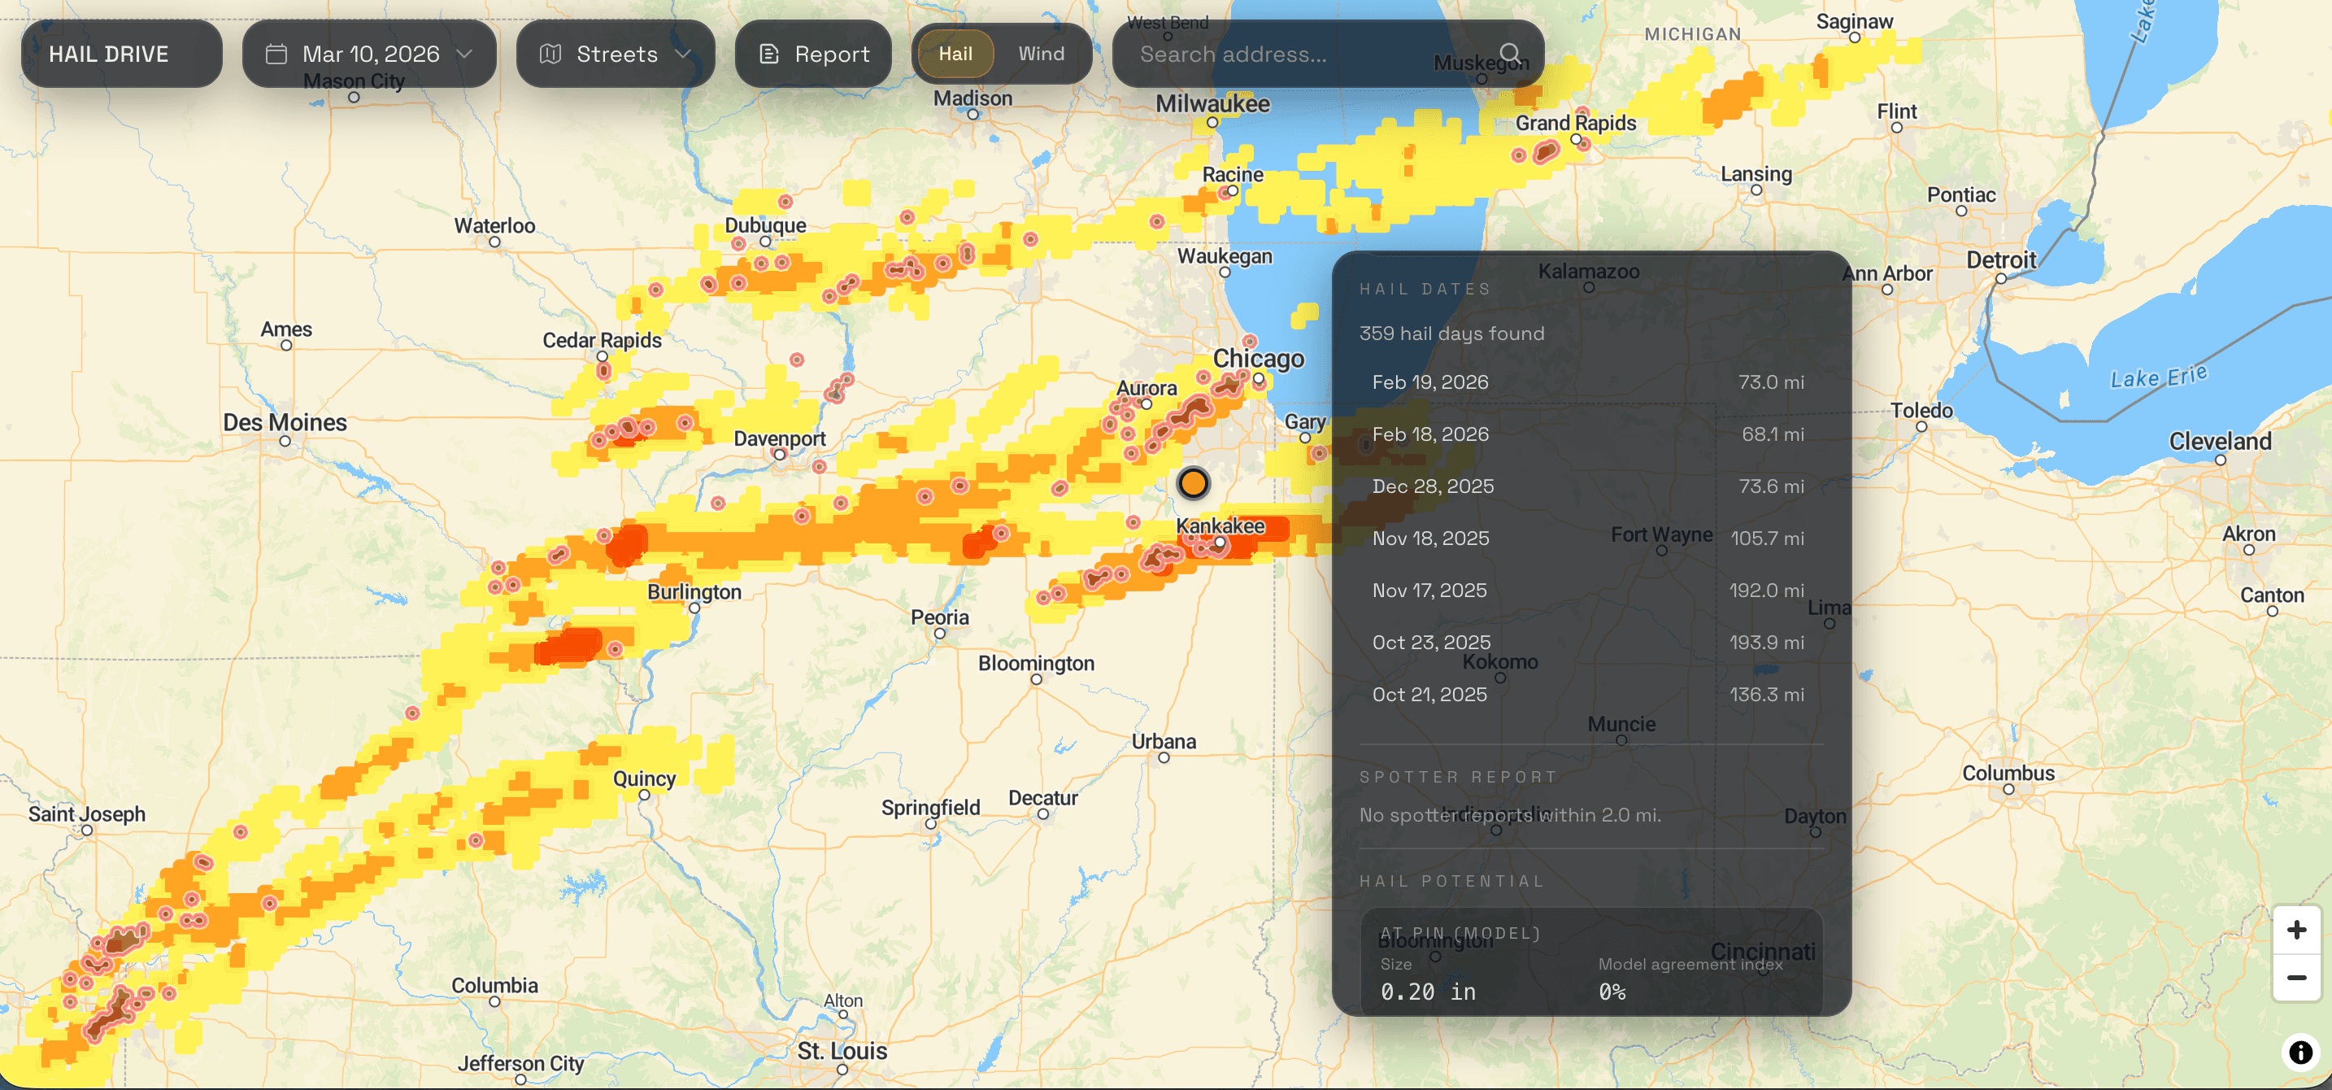
Task: Click the map icon next to Streets
Action: pyautogui.click(x=550, y=54)
